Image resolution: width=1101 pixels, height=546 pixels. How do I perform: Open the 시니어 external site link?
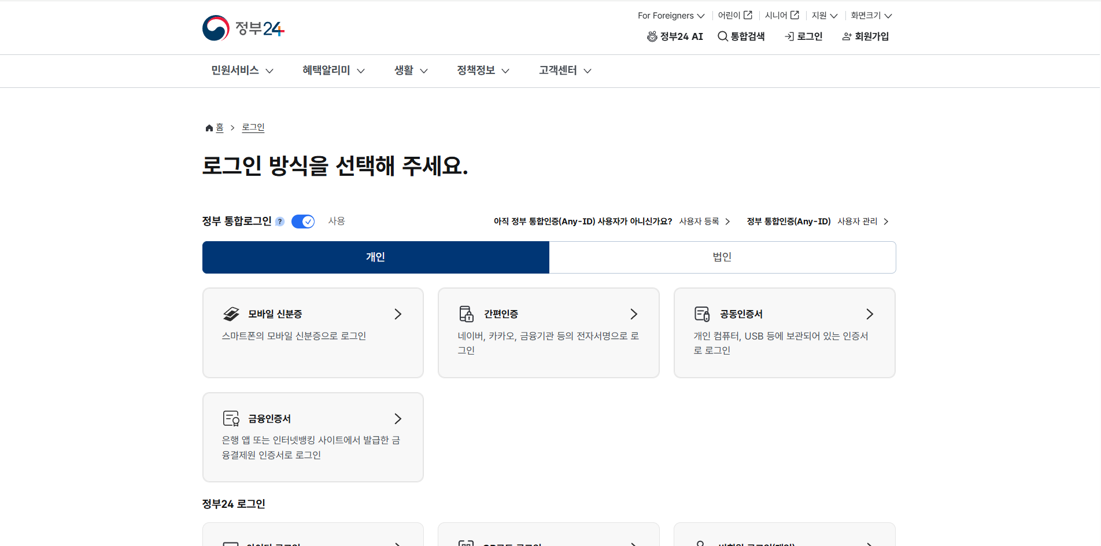(x=782, y=16)
